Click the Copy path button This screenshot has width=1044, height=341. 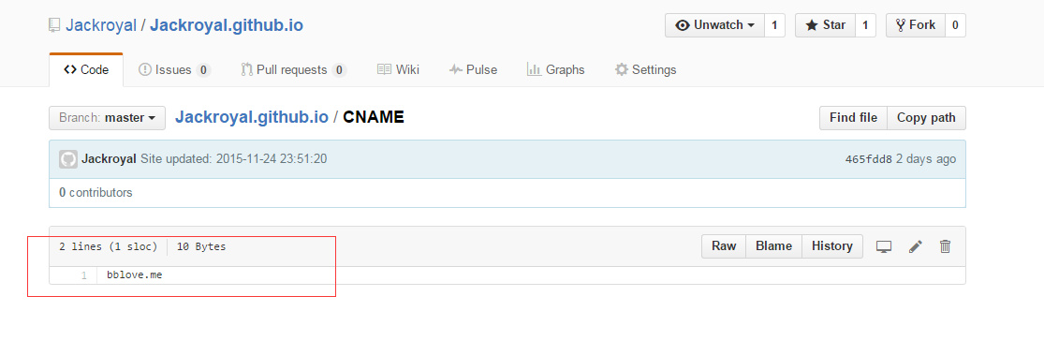(926, 118)
